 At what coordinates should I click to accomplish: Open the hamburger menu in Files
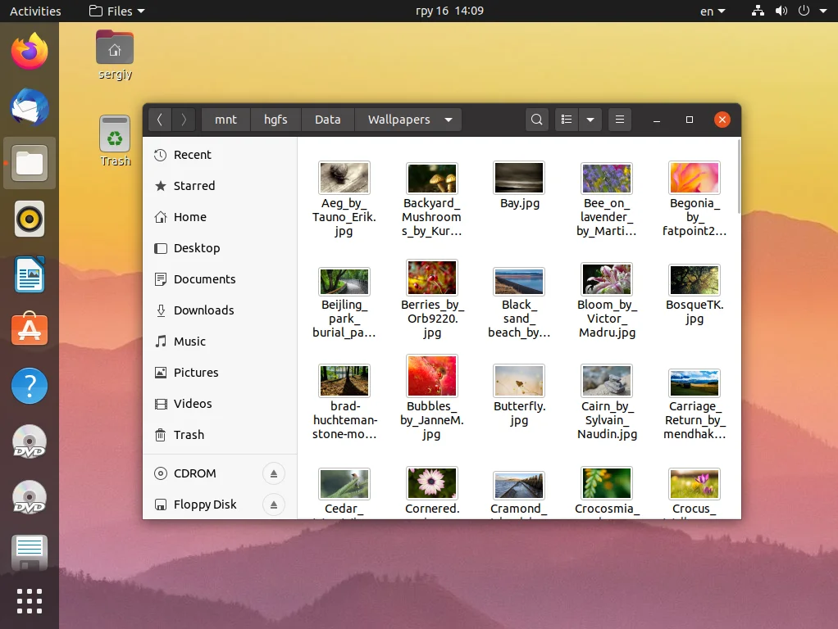(x=620, y=120)
